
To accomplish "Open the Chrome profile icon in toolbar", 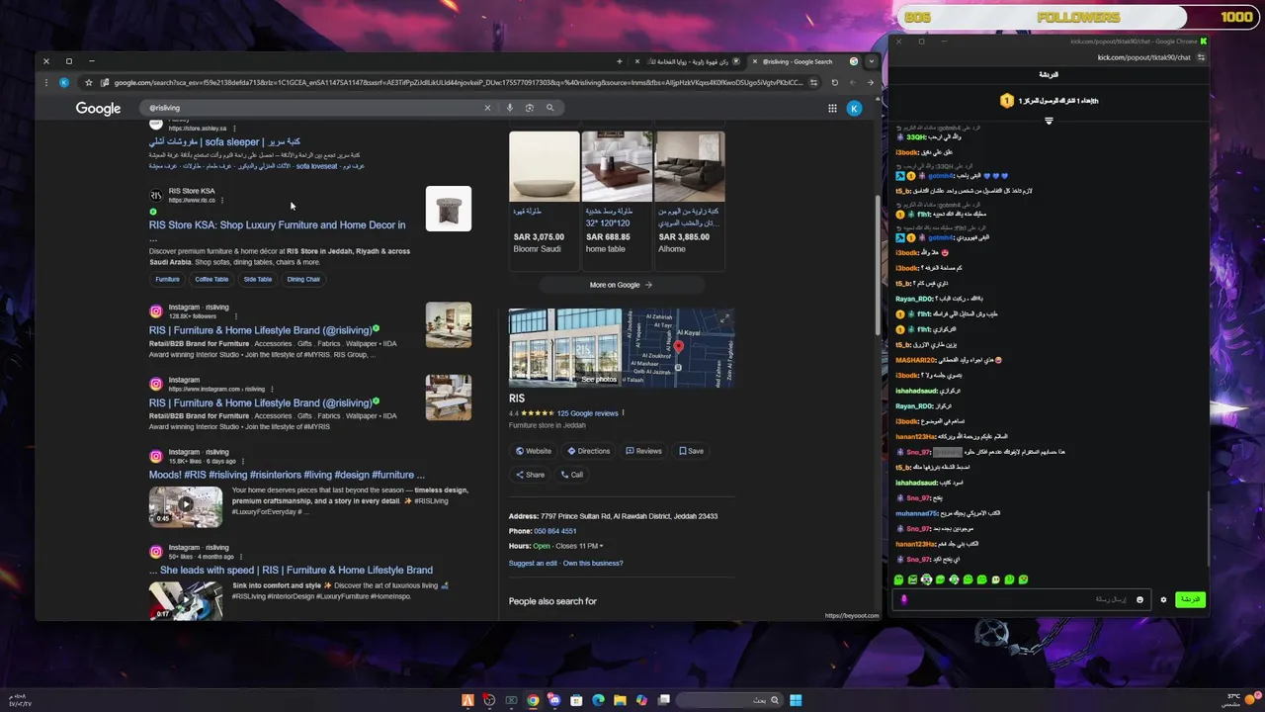I will 64,83.
